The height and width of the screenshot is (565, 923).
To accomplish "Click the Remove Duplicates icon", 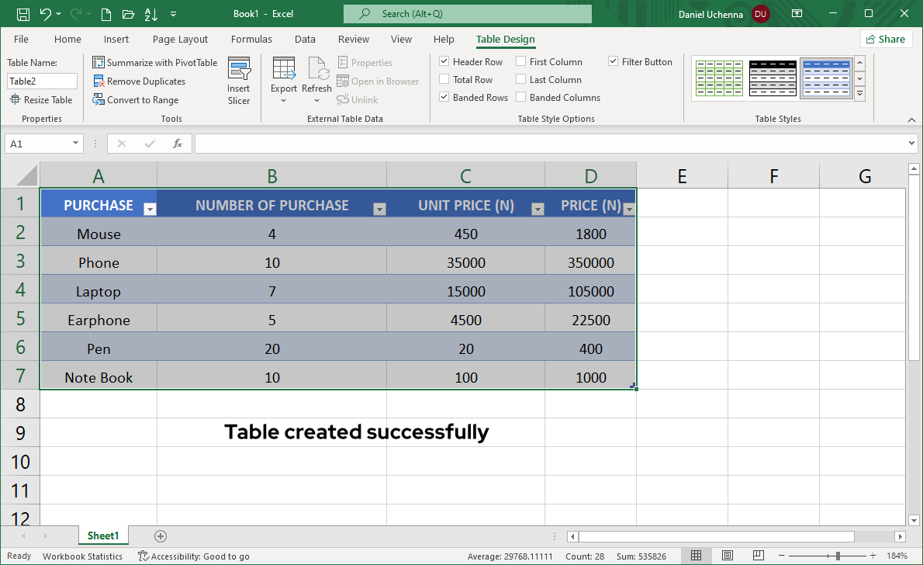I will [99, 81].
